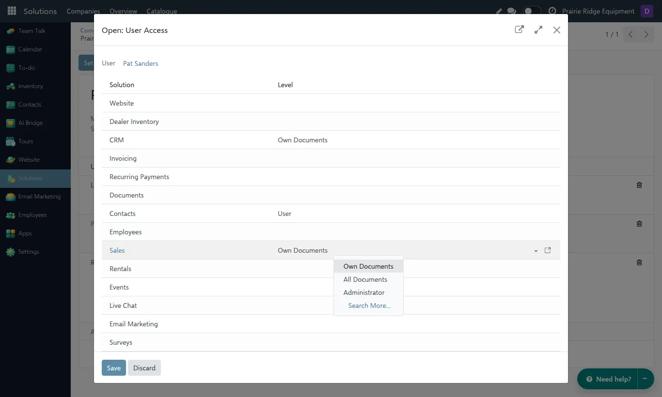Click the Need help? button
The image size is (662, 397).
[609, 379]
